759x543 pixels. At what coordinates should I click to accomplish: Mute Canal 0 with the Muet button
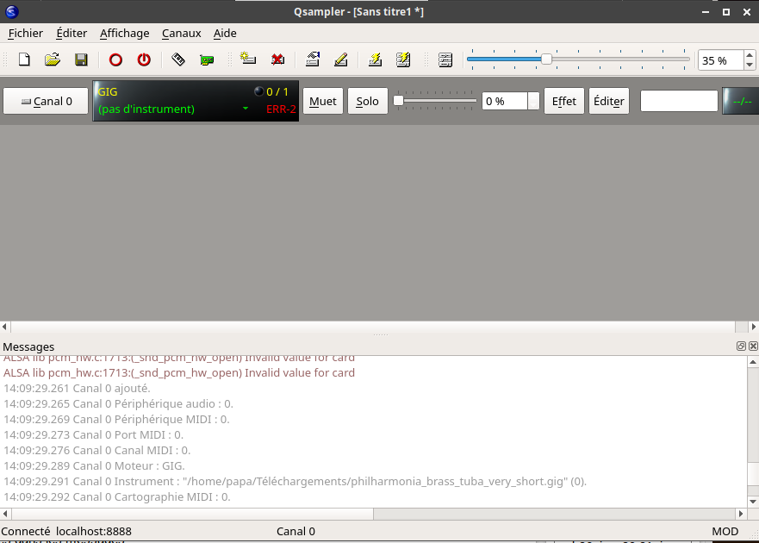tap(323, 101)
